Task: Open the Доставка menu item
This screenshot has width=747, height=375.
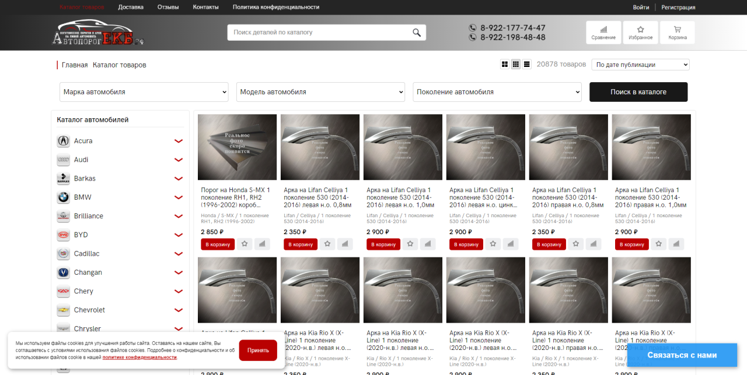Action: pos(131,7)
